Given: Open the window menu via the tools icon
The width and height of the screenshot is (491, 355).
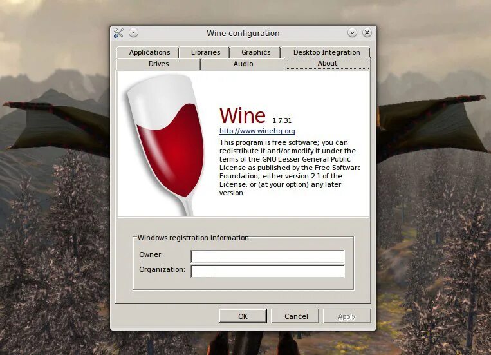Looking at the screenshot, I should click(x=118, y=33).
